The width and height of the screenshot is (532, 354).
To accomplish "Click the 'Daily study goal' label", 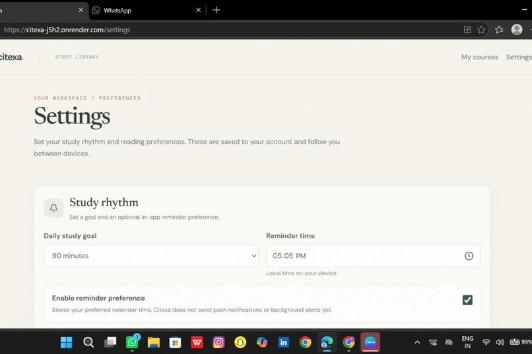I will (x=70, y=236).
